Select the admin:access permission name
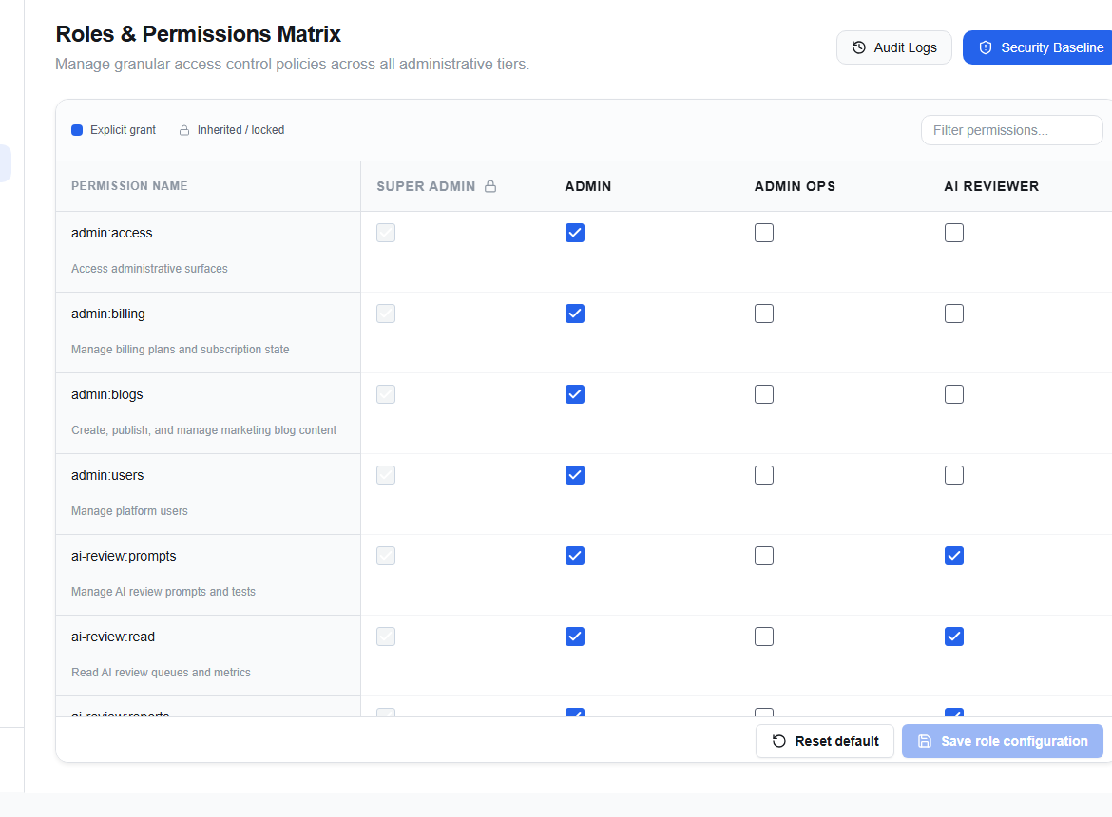Image resolution: width=1112 pixels, height=817 pixels. tap(112, 233)
